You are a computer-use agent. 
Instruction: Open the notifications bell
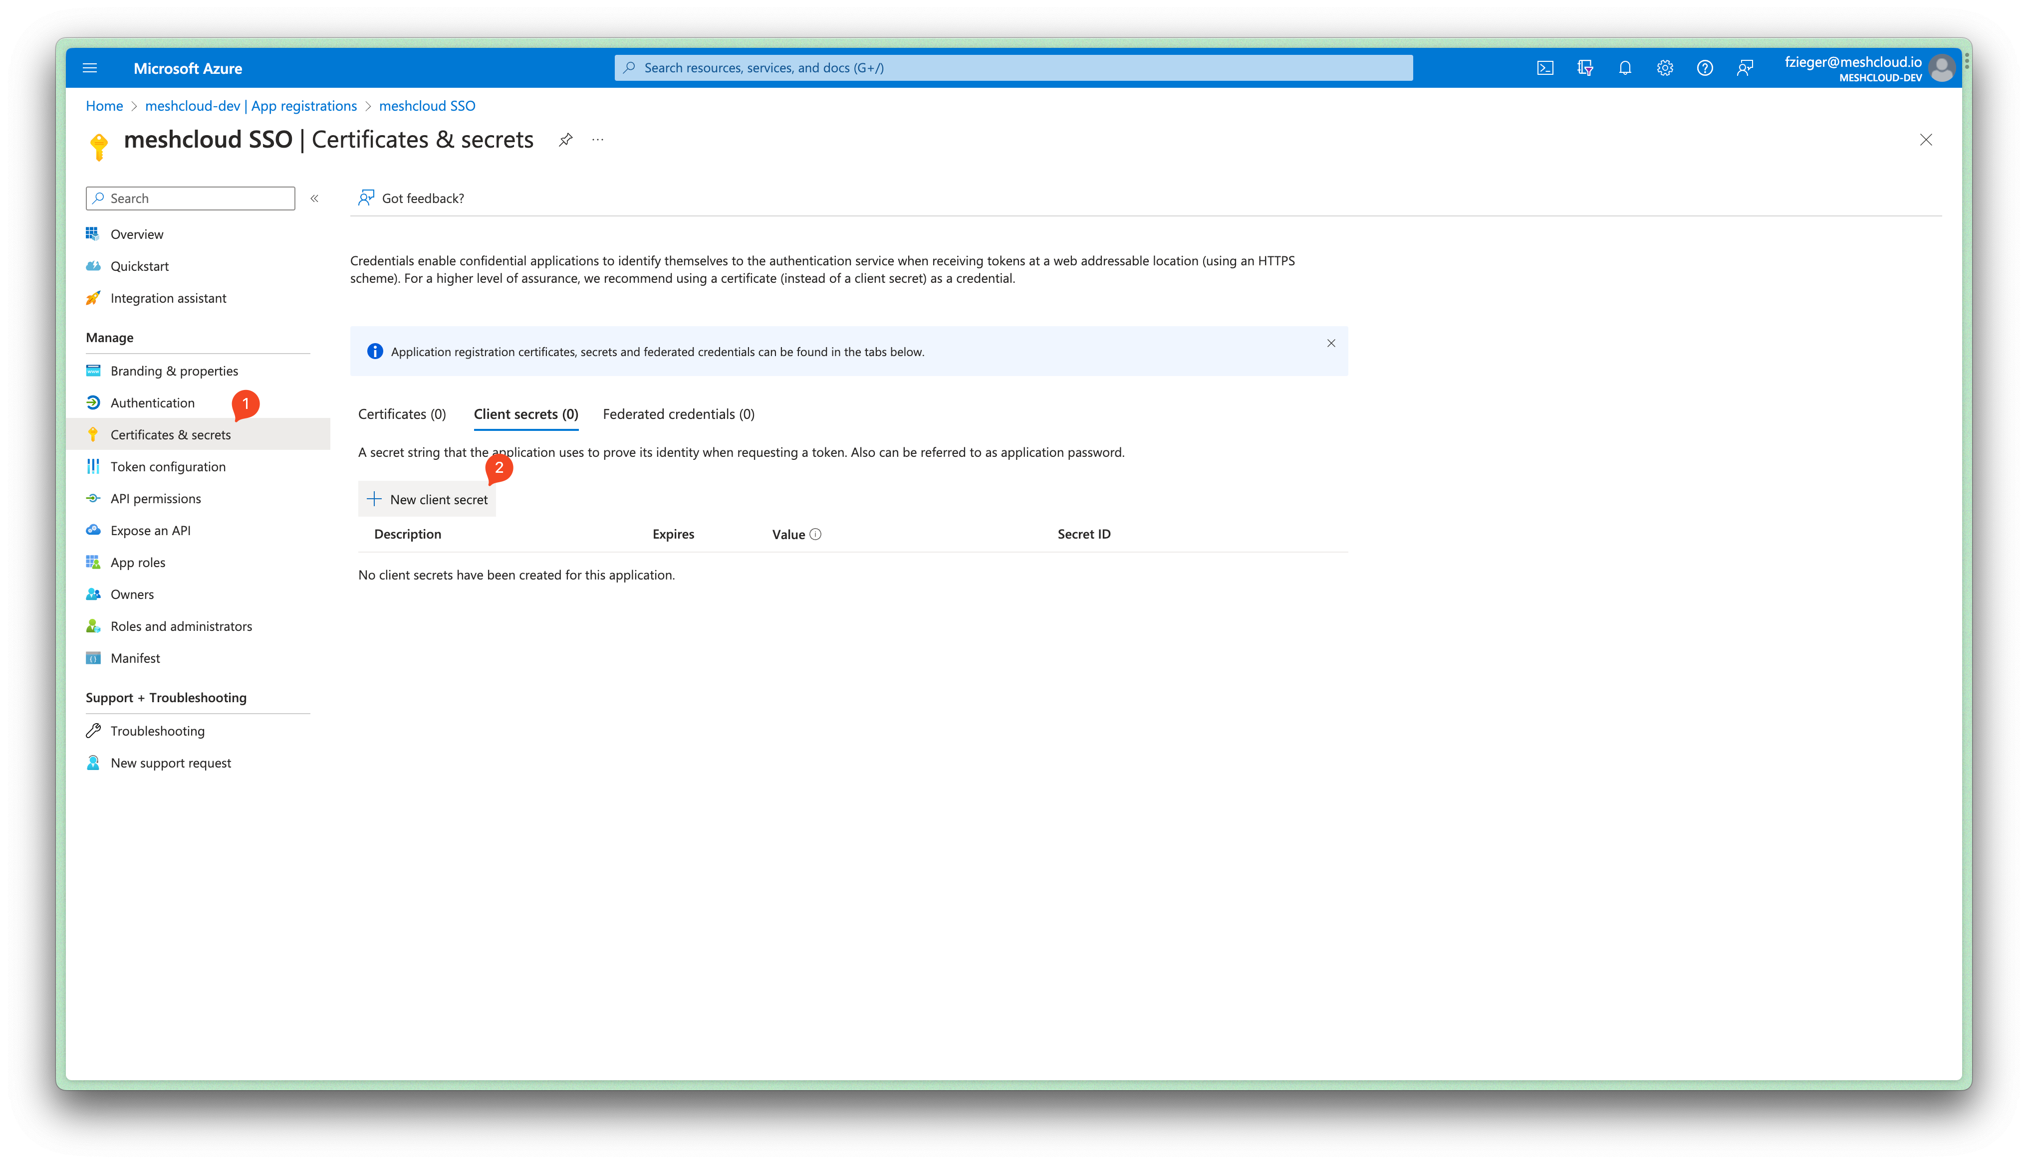1625,68
